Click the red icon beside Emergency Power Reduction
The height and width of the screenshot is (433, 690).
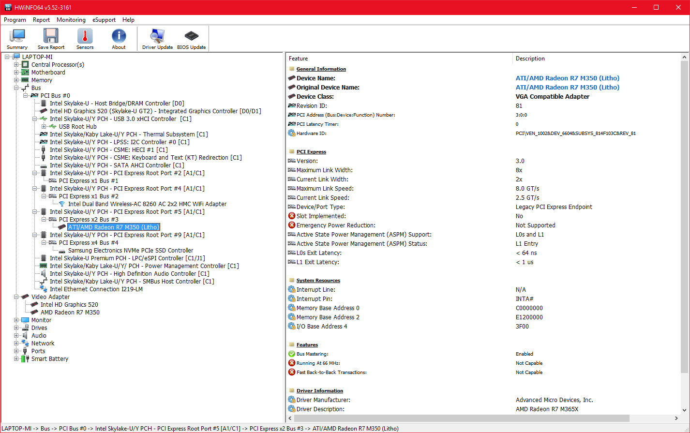point(292,225)
